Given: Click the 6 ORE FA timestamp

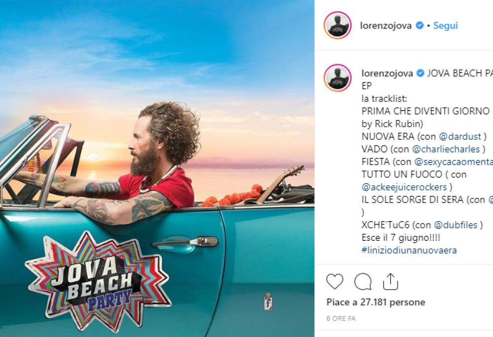Looking at the screenshot, I should coord(341,318).
